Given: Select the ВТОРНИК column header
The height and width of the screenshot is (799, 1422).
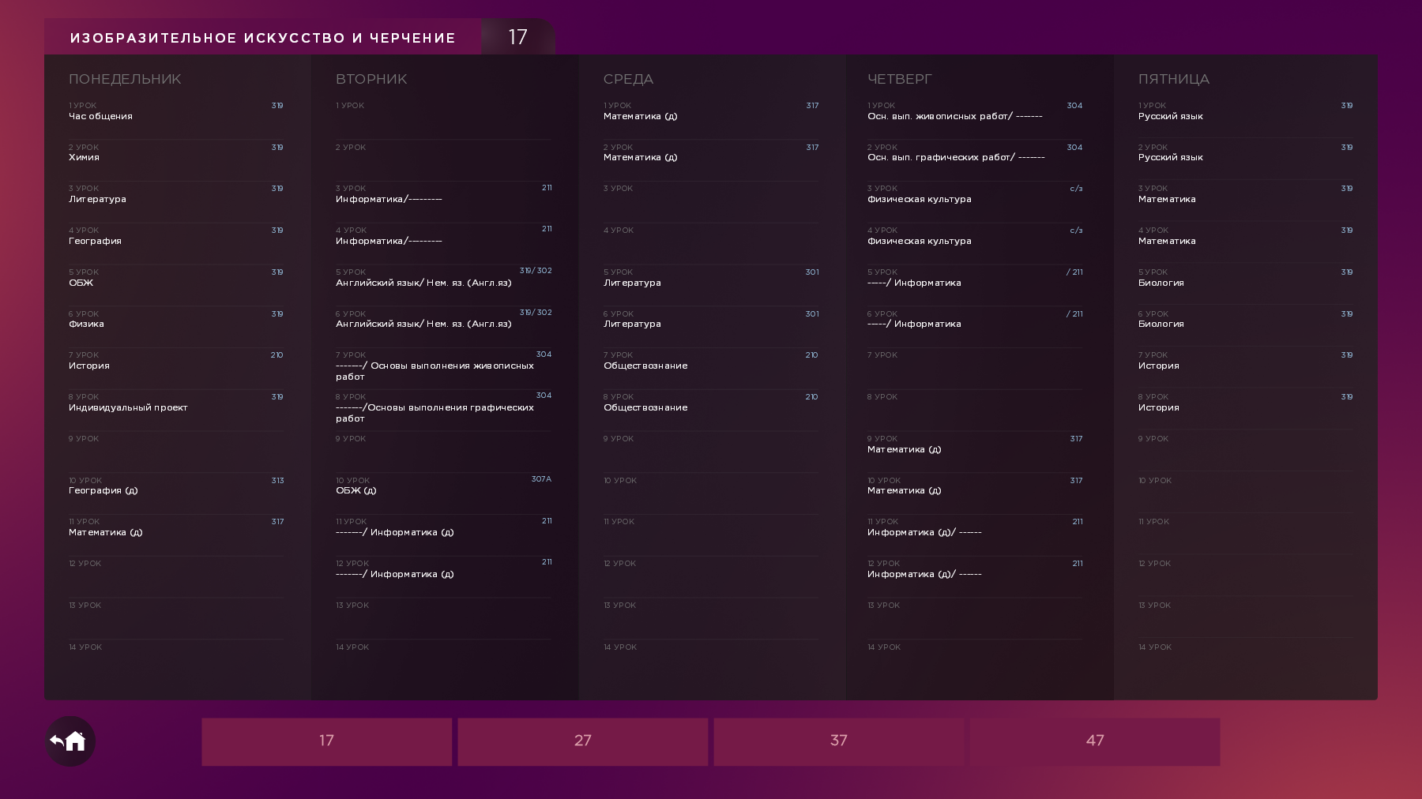Looking at the screenshot, I should pyautogui.click(x=371, y=79).
